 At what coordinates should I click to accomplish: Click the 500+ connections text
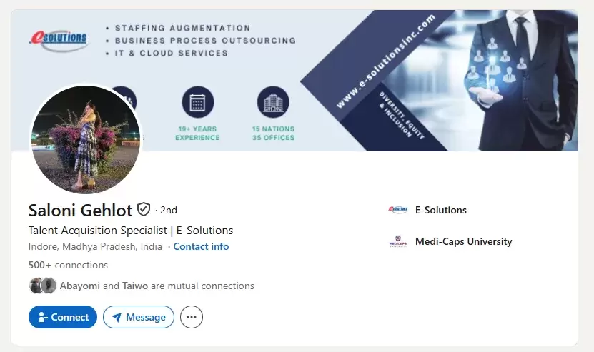[x=68, y=265]
